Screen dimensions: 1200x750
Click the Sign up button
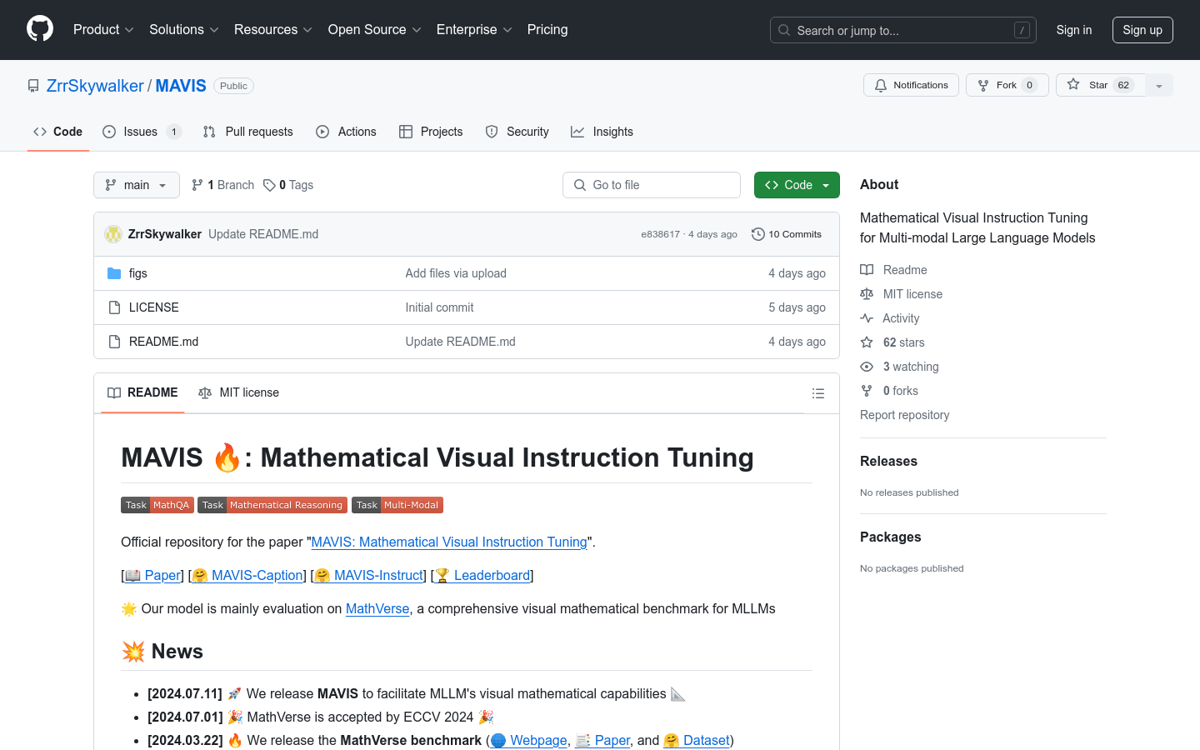[1142, 30]
